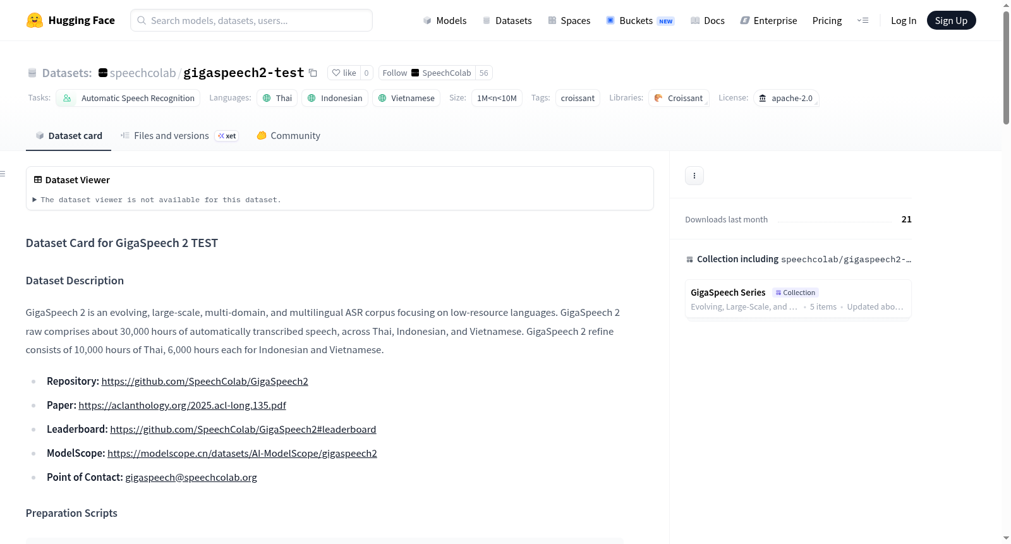Click Log In
Image resolution: width=1011 pixels, height=544 pixels.
(x=904, y=20)
